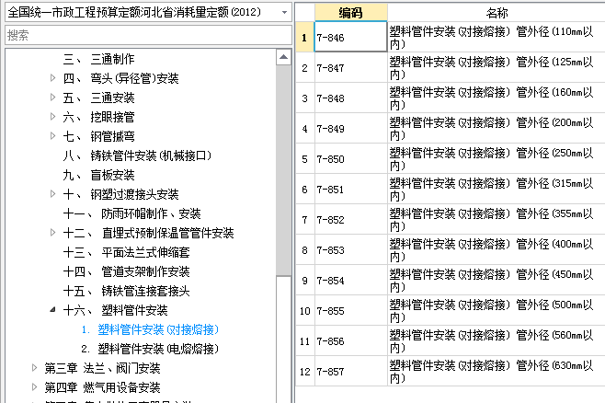Click the 编码 column header
The height and width of the screenshot is (403, 605).
point(350,12)
